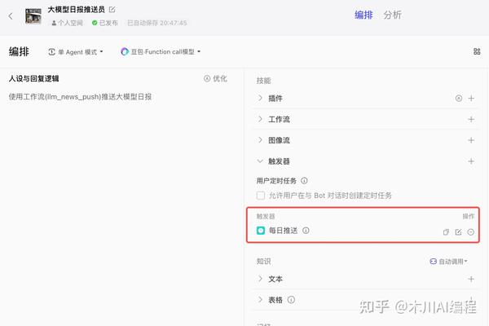The image size is (489, 326).
Task: Click the 优化 prompt button
Action: click(x=215, y=78)
